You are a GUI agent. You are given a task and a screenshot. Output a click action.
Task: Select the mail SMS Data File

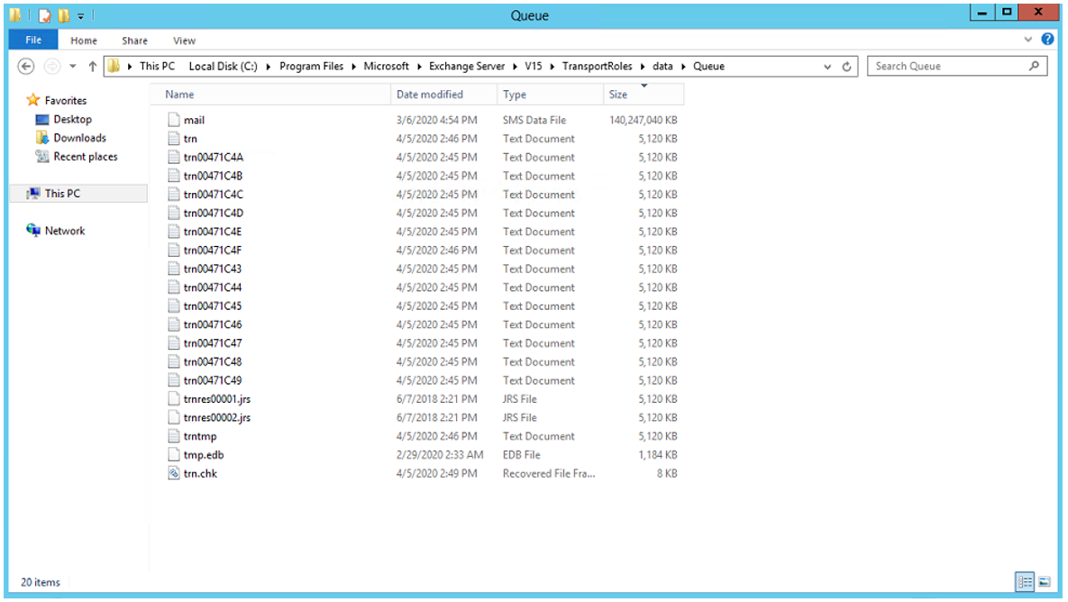pos(196,120)
